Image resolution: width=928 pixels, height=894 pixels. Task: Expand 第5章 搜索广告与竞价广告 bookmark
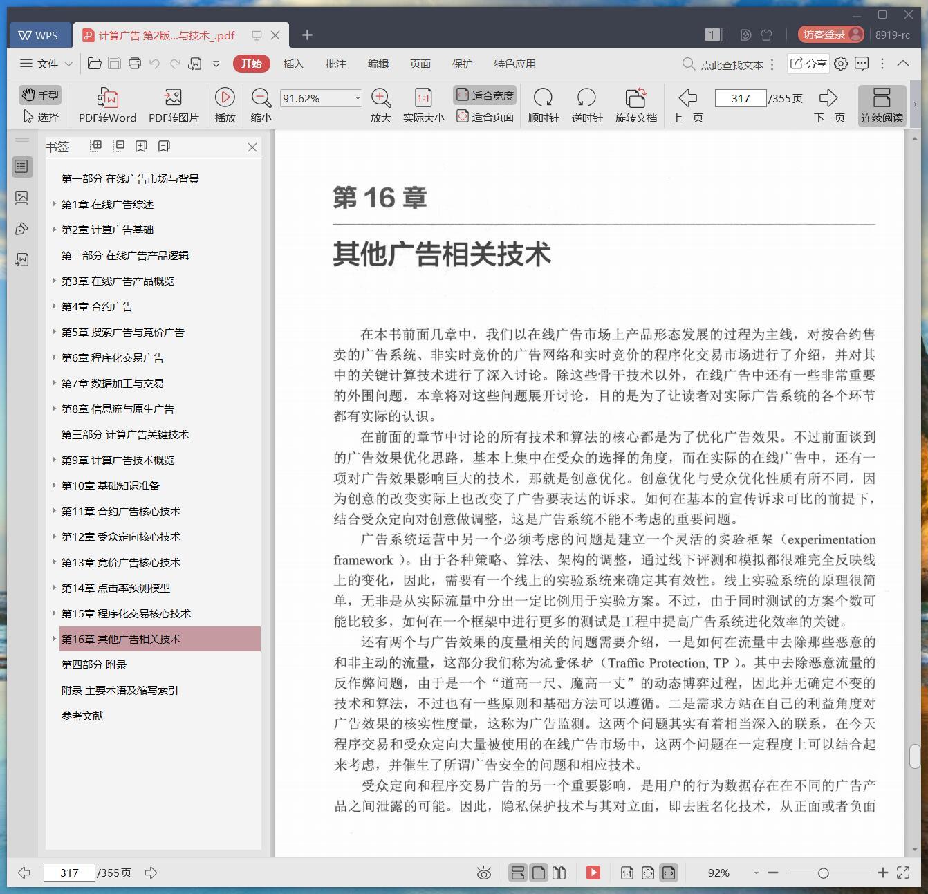tap(54, 332)
